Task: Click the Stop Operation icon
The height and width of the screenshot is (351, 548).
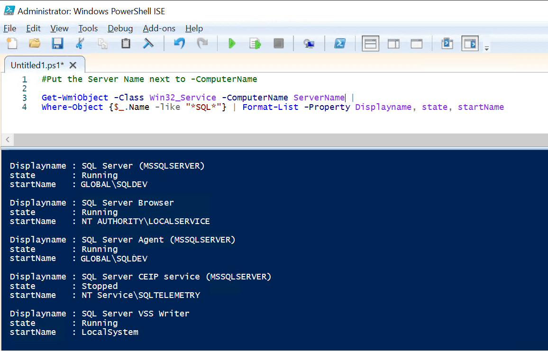Action: click(278, 43)
